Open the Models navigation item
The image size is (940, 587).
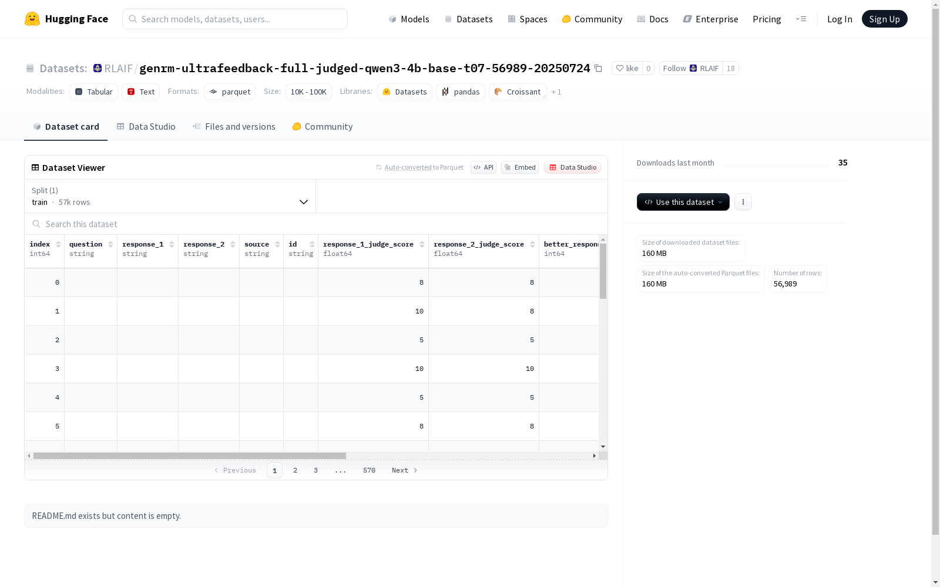tap(409, 19)
